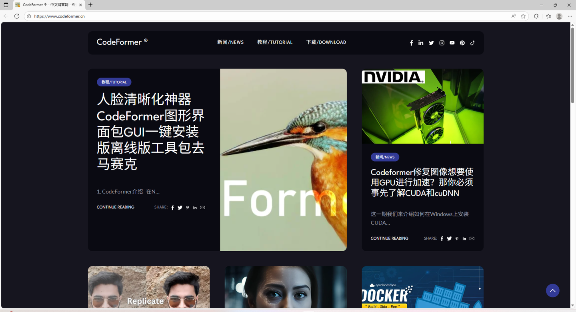Activate the Read aloud icon in address bar
Image resolution: width=576 pixels, height=312 pixels.
click(x=514, y=16)
